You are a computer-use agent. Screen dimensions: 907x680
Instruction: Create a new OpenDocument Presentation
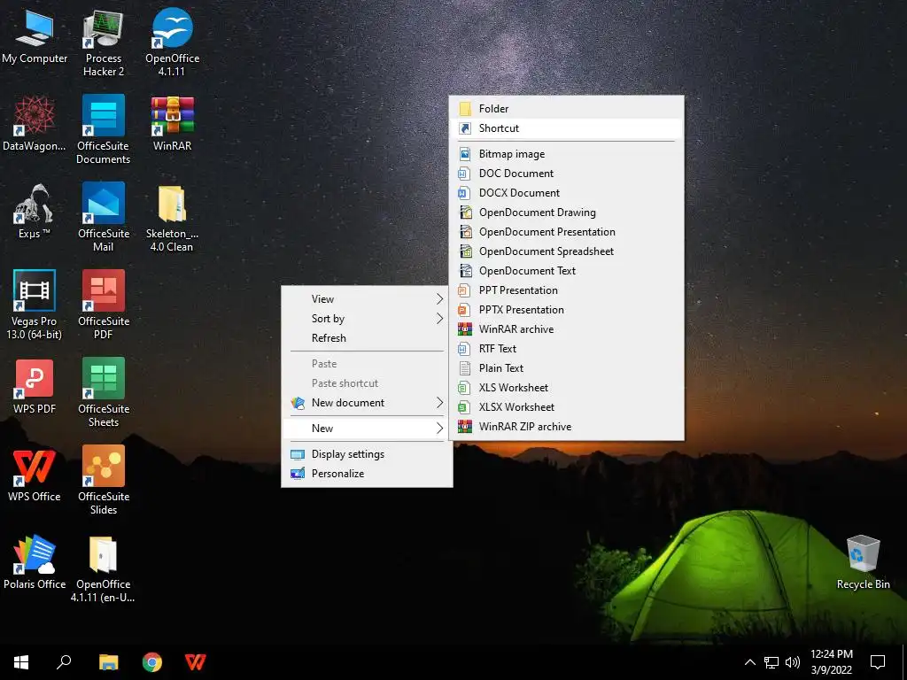[x=566, y=232]
